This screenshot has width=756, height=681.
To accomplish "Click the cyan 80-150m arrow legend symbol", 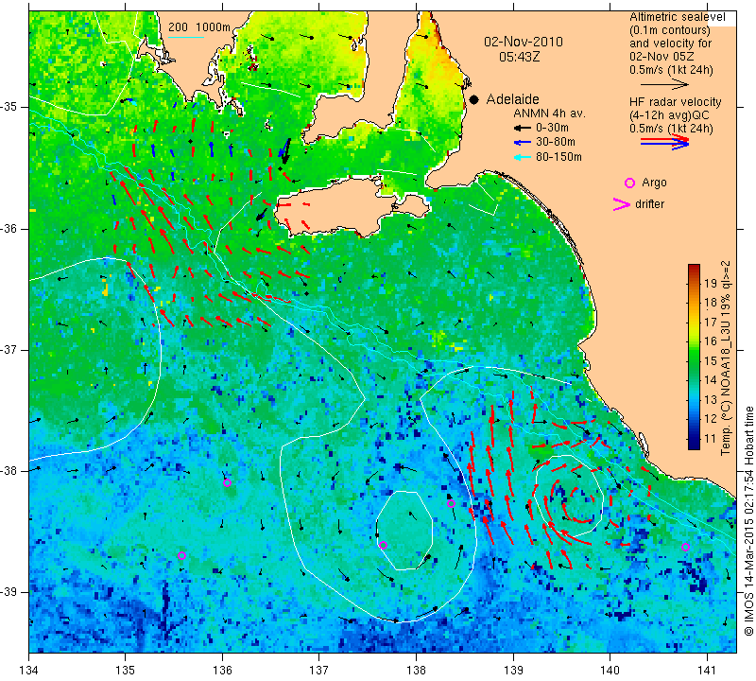I will pos(522,157).
